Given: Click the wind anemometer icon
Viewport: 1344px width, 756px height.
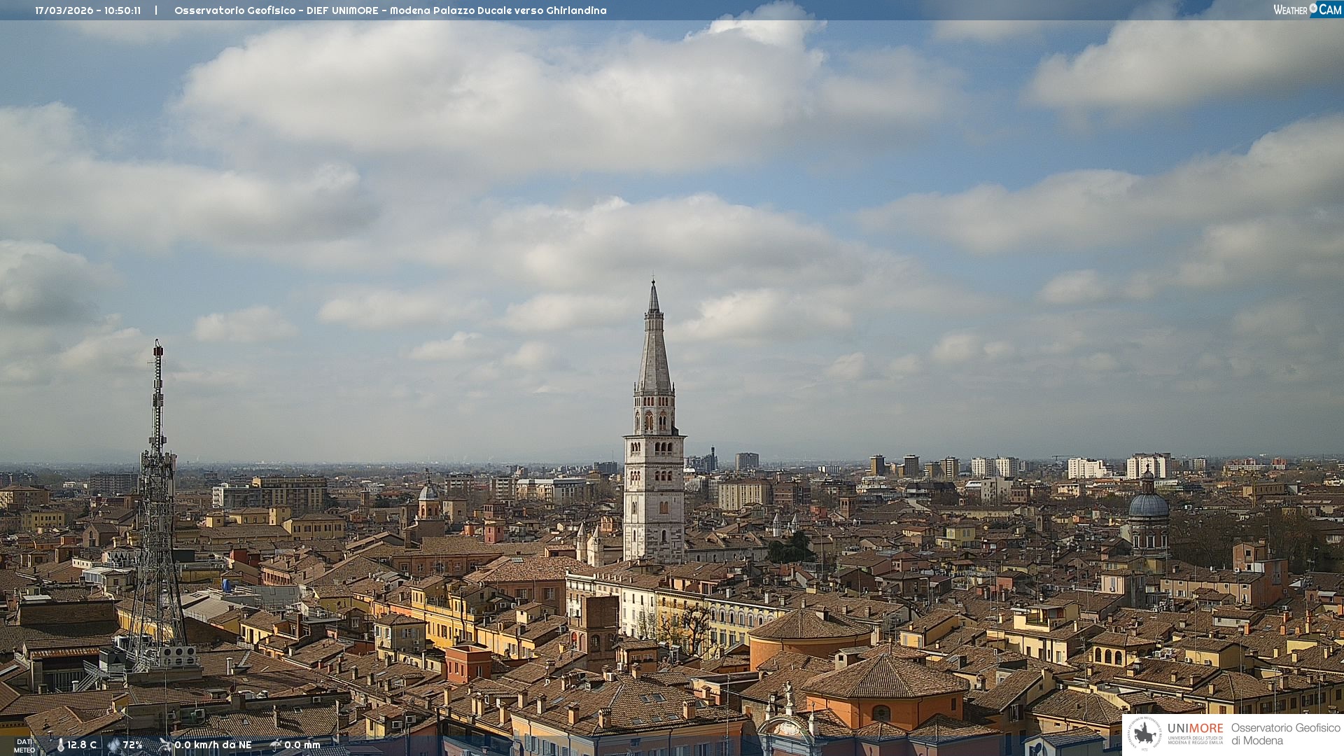Looking at the screenshot, I should [165, 745].
